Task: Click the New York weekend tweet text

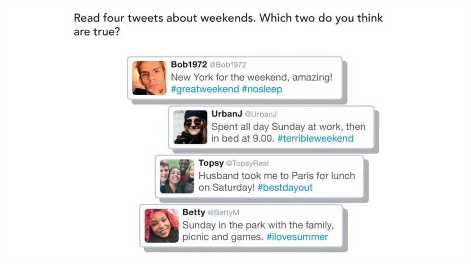Action: 251,77
